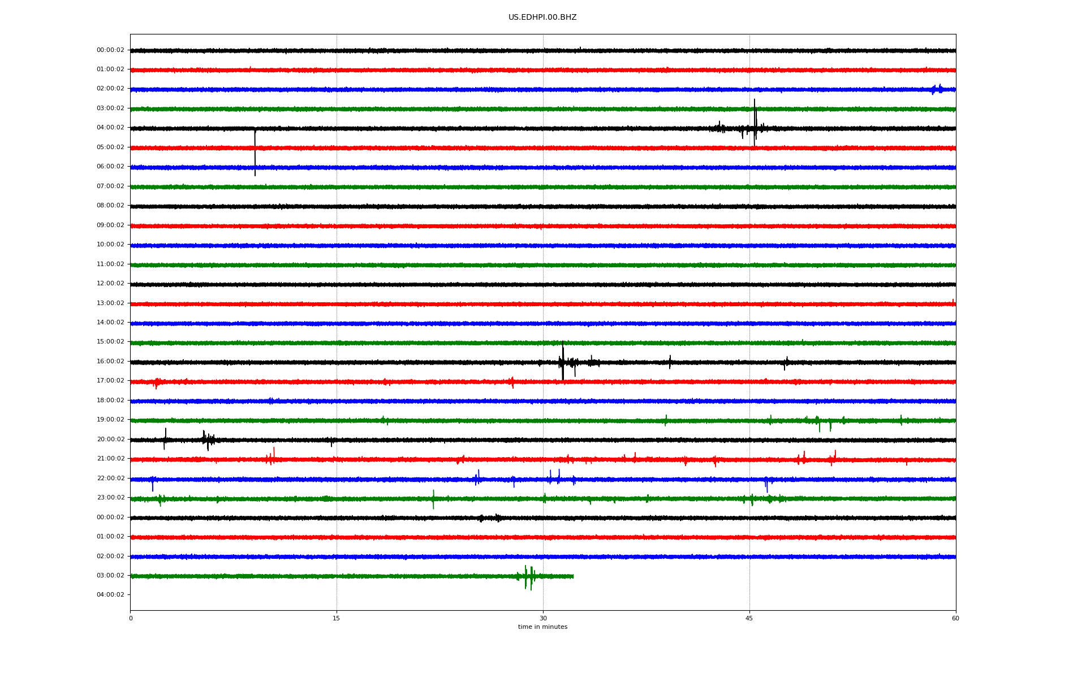
Task: Click the 22:00:02 row label
Action: click(110, 479)
